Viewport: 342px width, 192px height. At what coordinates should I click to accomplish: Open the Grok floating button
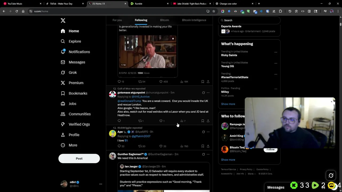click(x=331, y=175)
